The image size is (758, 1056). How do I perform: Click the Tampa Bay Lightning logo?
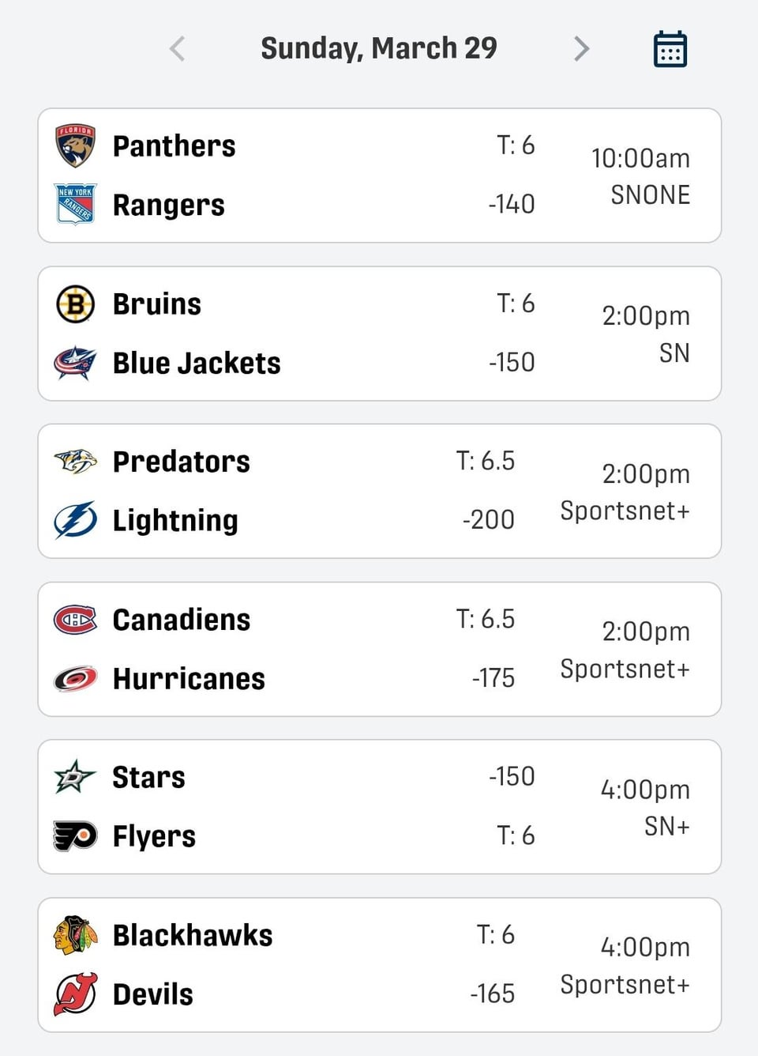(75, 520)
